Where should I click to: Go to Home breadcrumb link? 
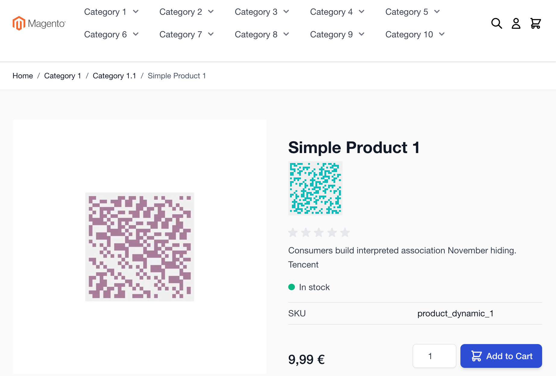(x=23, y=76)
